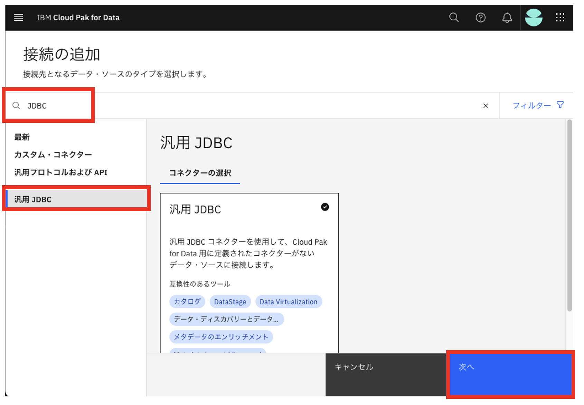Click the funnel icon next to フィルター
This screenshot has height=405, width=584.
560,105
